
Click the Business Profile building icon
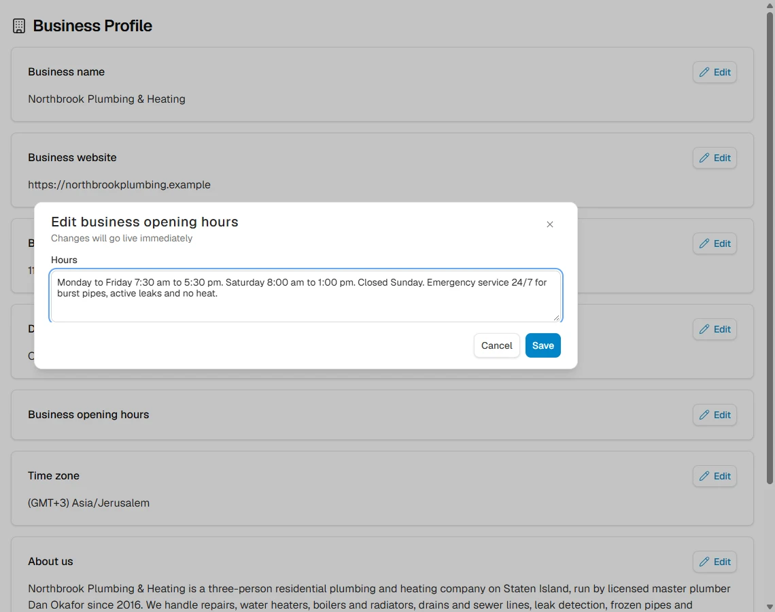(x=19, y=26)
